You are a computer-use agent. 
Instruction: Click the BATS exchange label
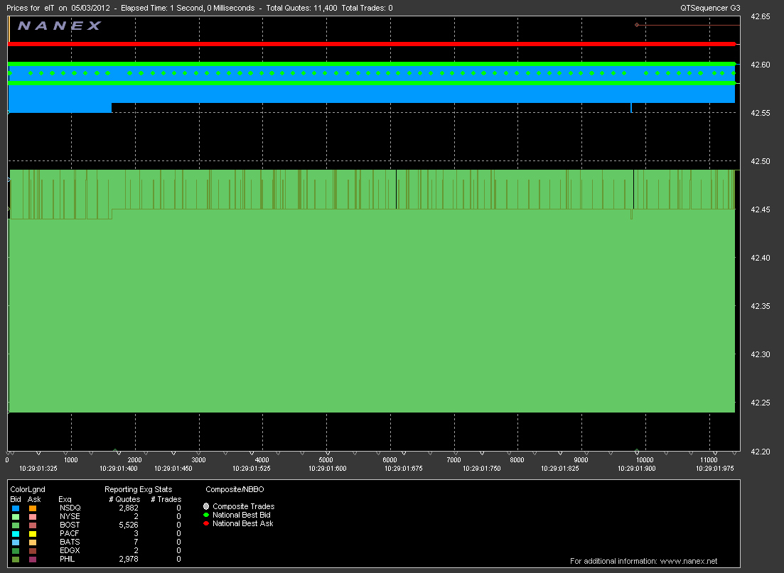69,542
